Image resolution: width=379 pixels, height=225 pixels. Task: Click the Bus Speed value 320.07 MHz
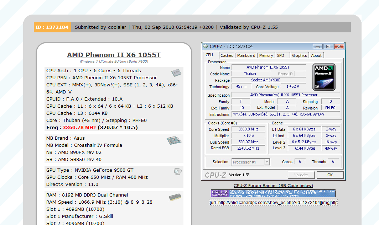tap(248, 142)
